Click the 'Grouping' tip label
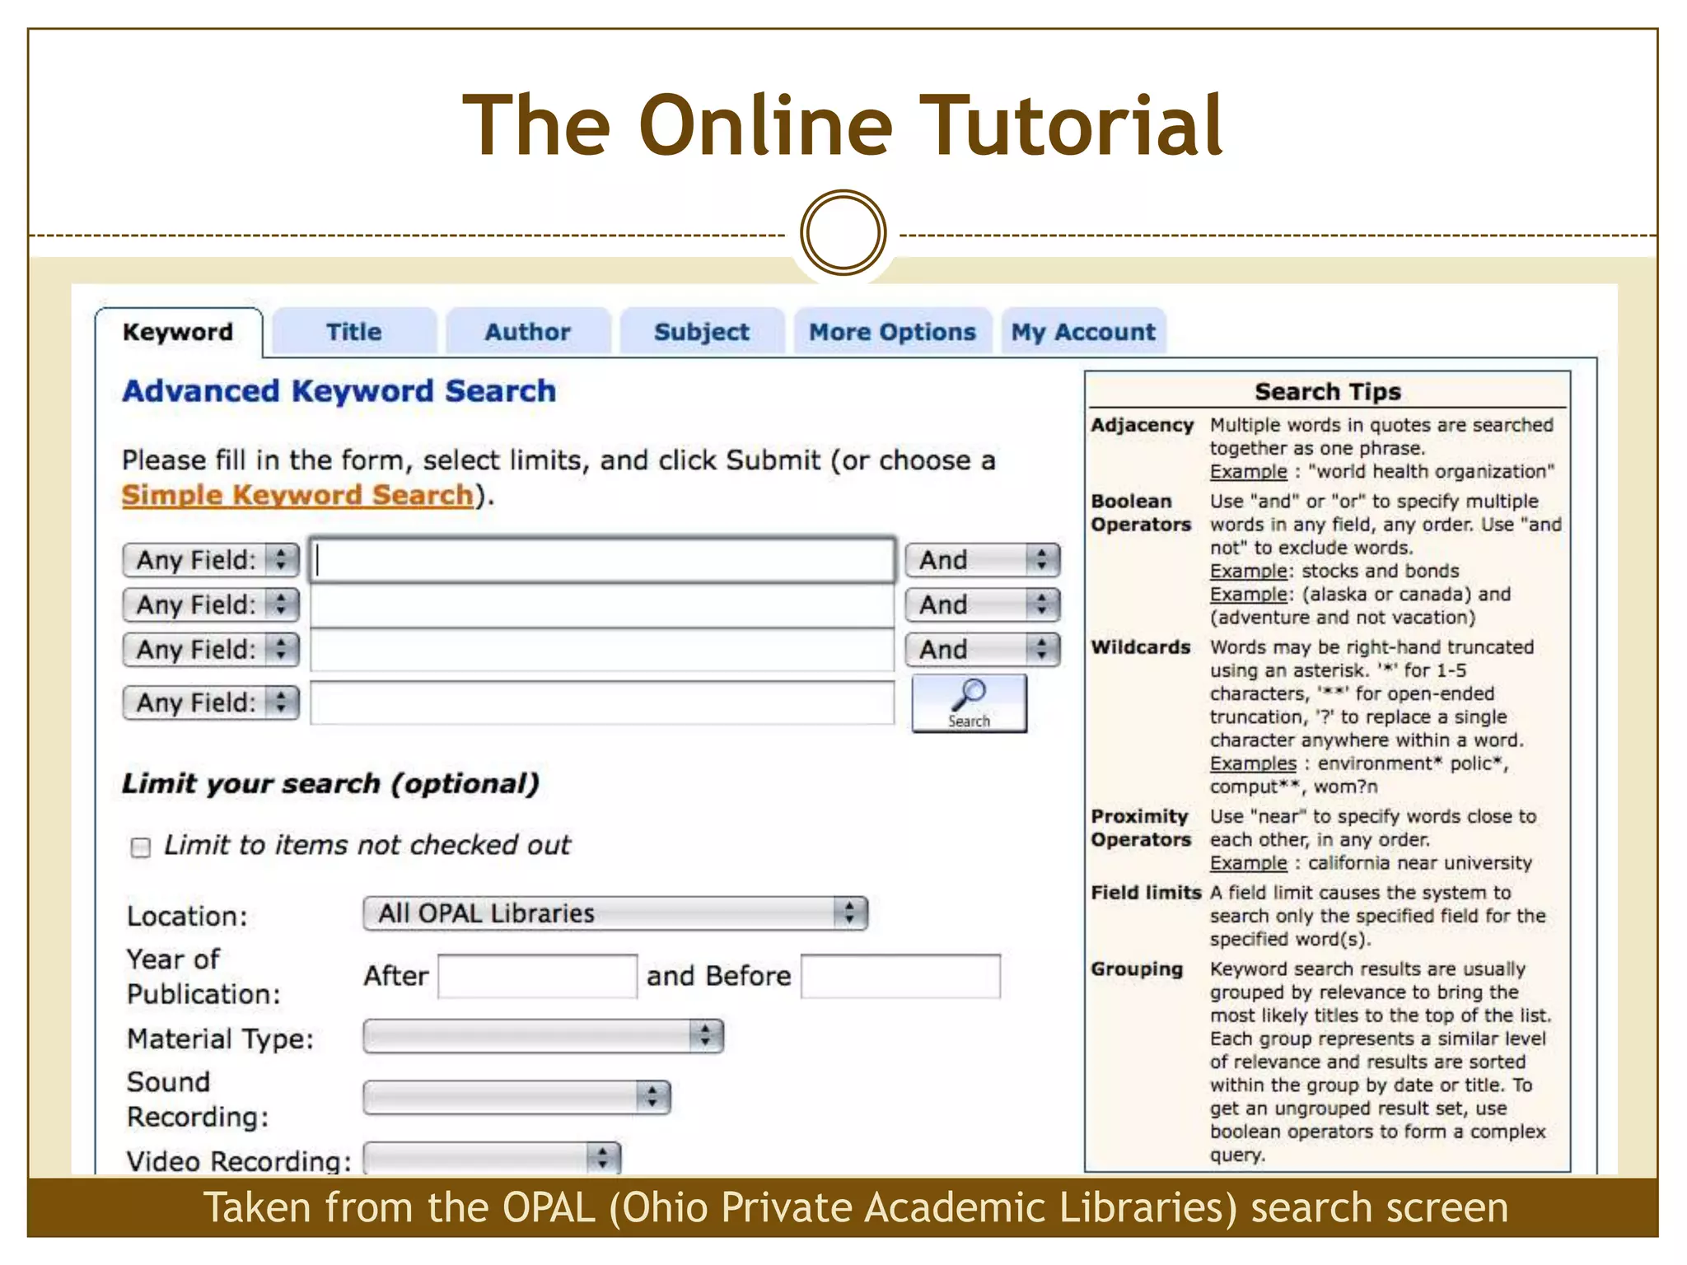The width and height of the screenshot is (1687, 1265). pos(1137,969)
